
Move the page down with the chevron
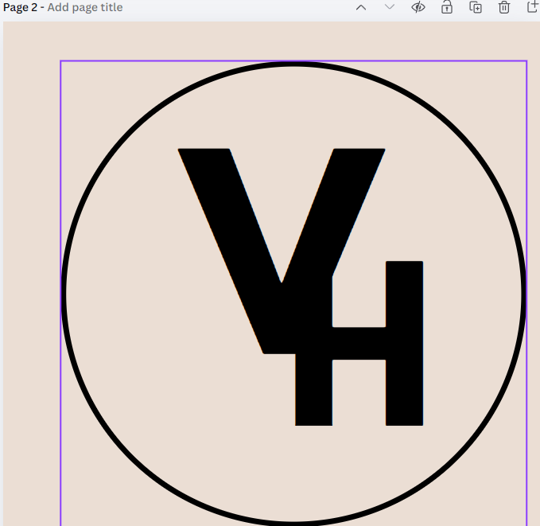pyautogui.click(x=390, y=7)
